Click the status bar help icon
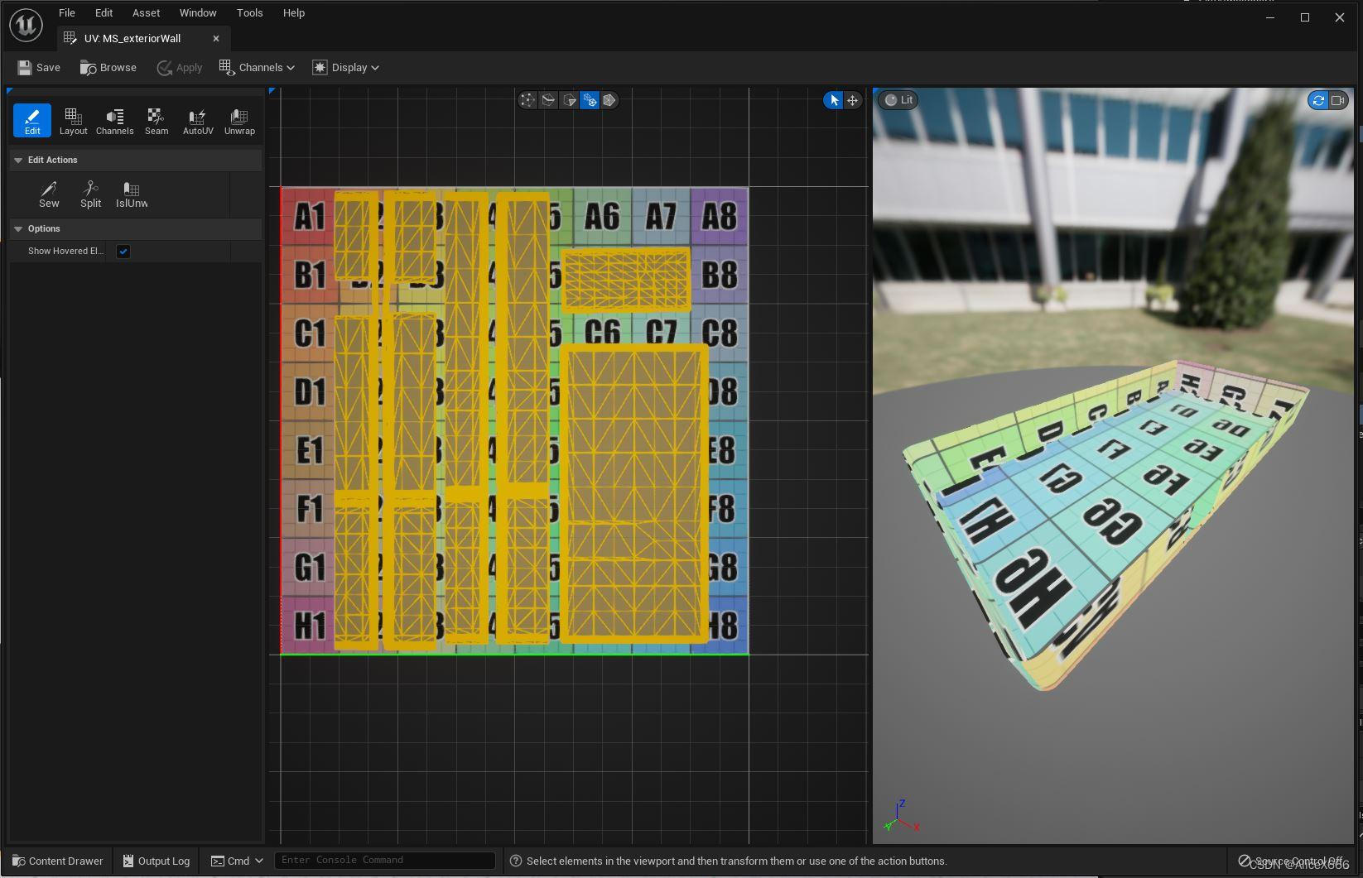This screenshot has height=878, width=1363. pos(516,861)
